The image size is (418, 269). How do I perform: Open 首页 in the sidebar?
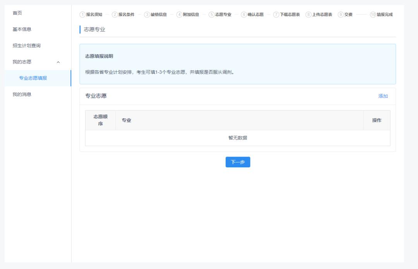17,13
